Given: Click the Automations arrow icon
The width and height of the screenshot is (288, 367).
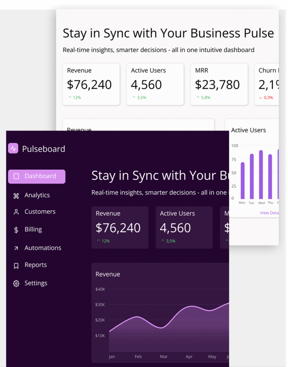Looking at the screenshot, I should (16, 248).
